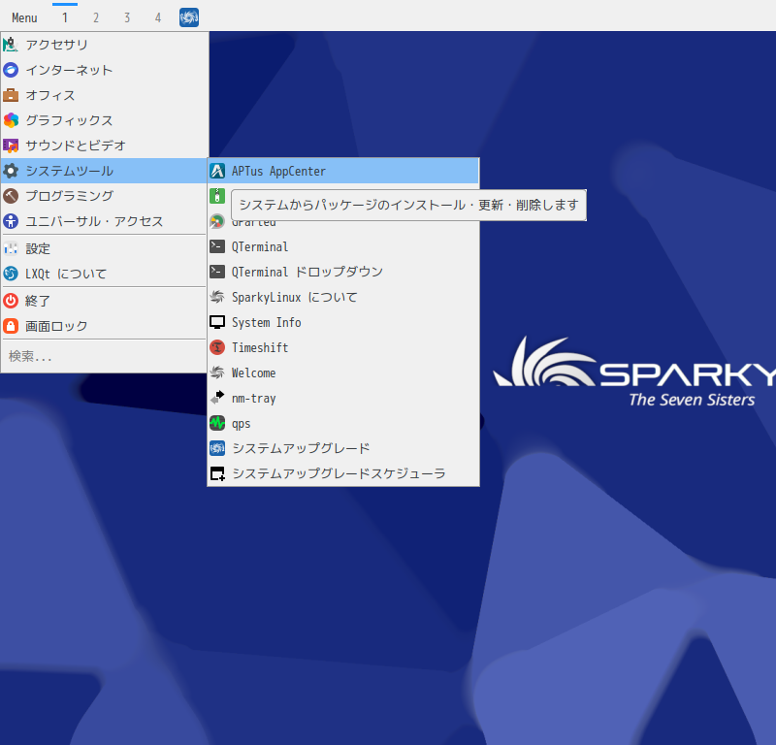The height and width of the screenshot is (745, 776).
Task: Launch APTus AppCenter
Action: 343,172
